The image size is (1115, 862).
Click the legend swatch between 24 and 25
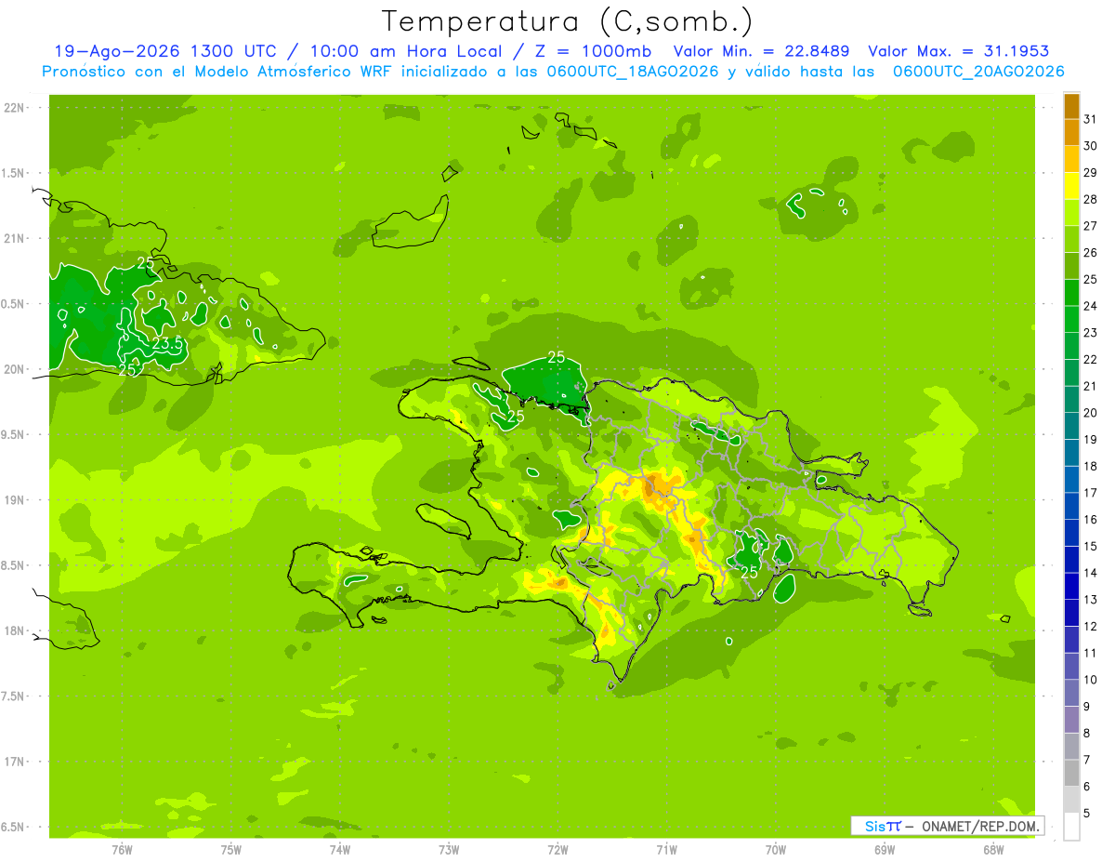pos(1071,293)
